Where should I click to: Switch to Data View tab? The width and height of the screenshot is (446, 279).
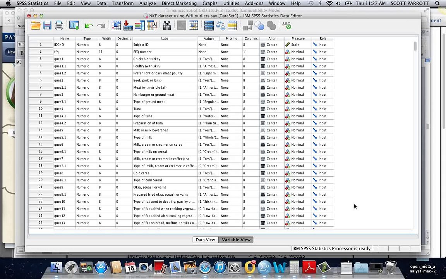[205, 240]
